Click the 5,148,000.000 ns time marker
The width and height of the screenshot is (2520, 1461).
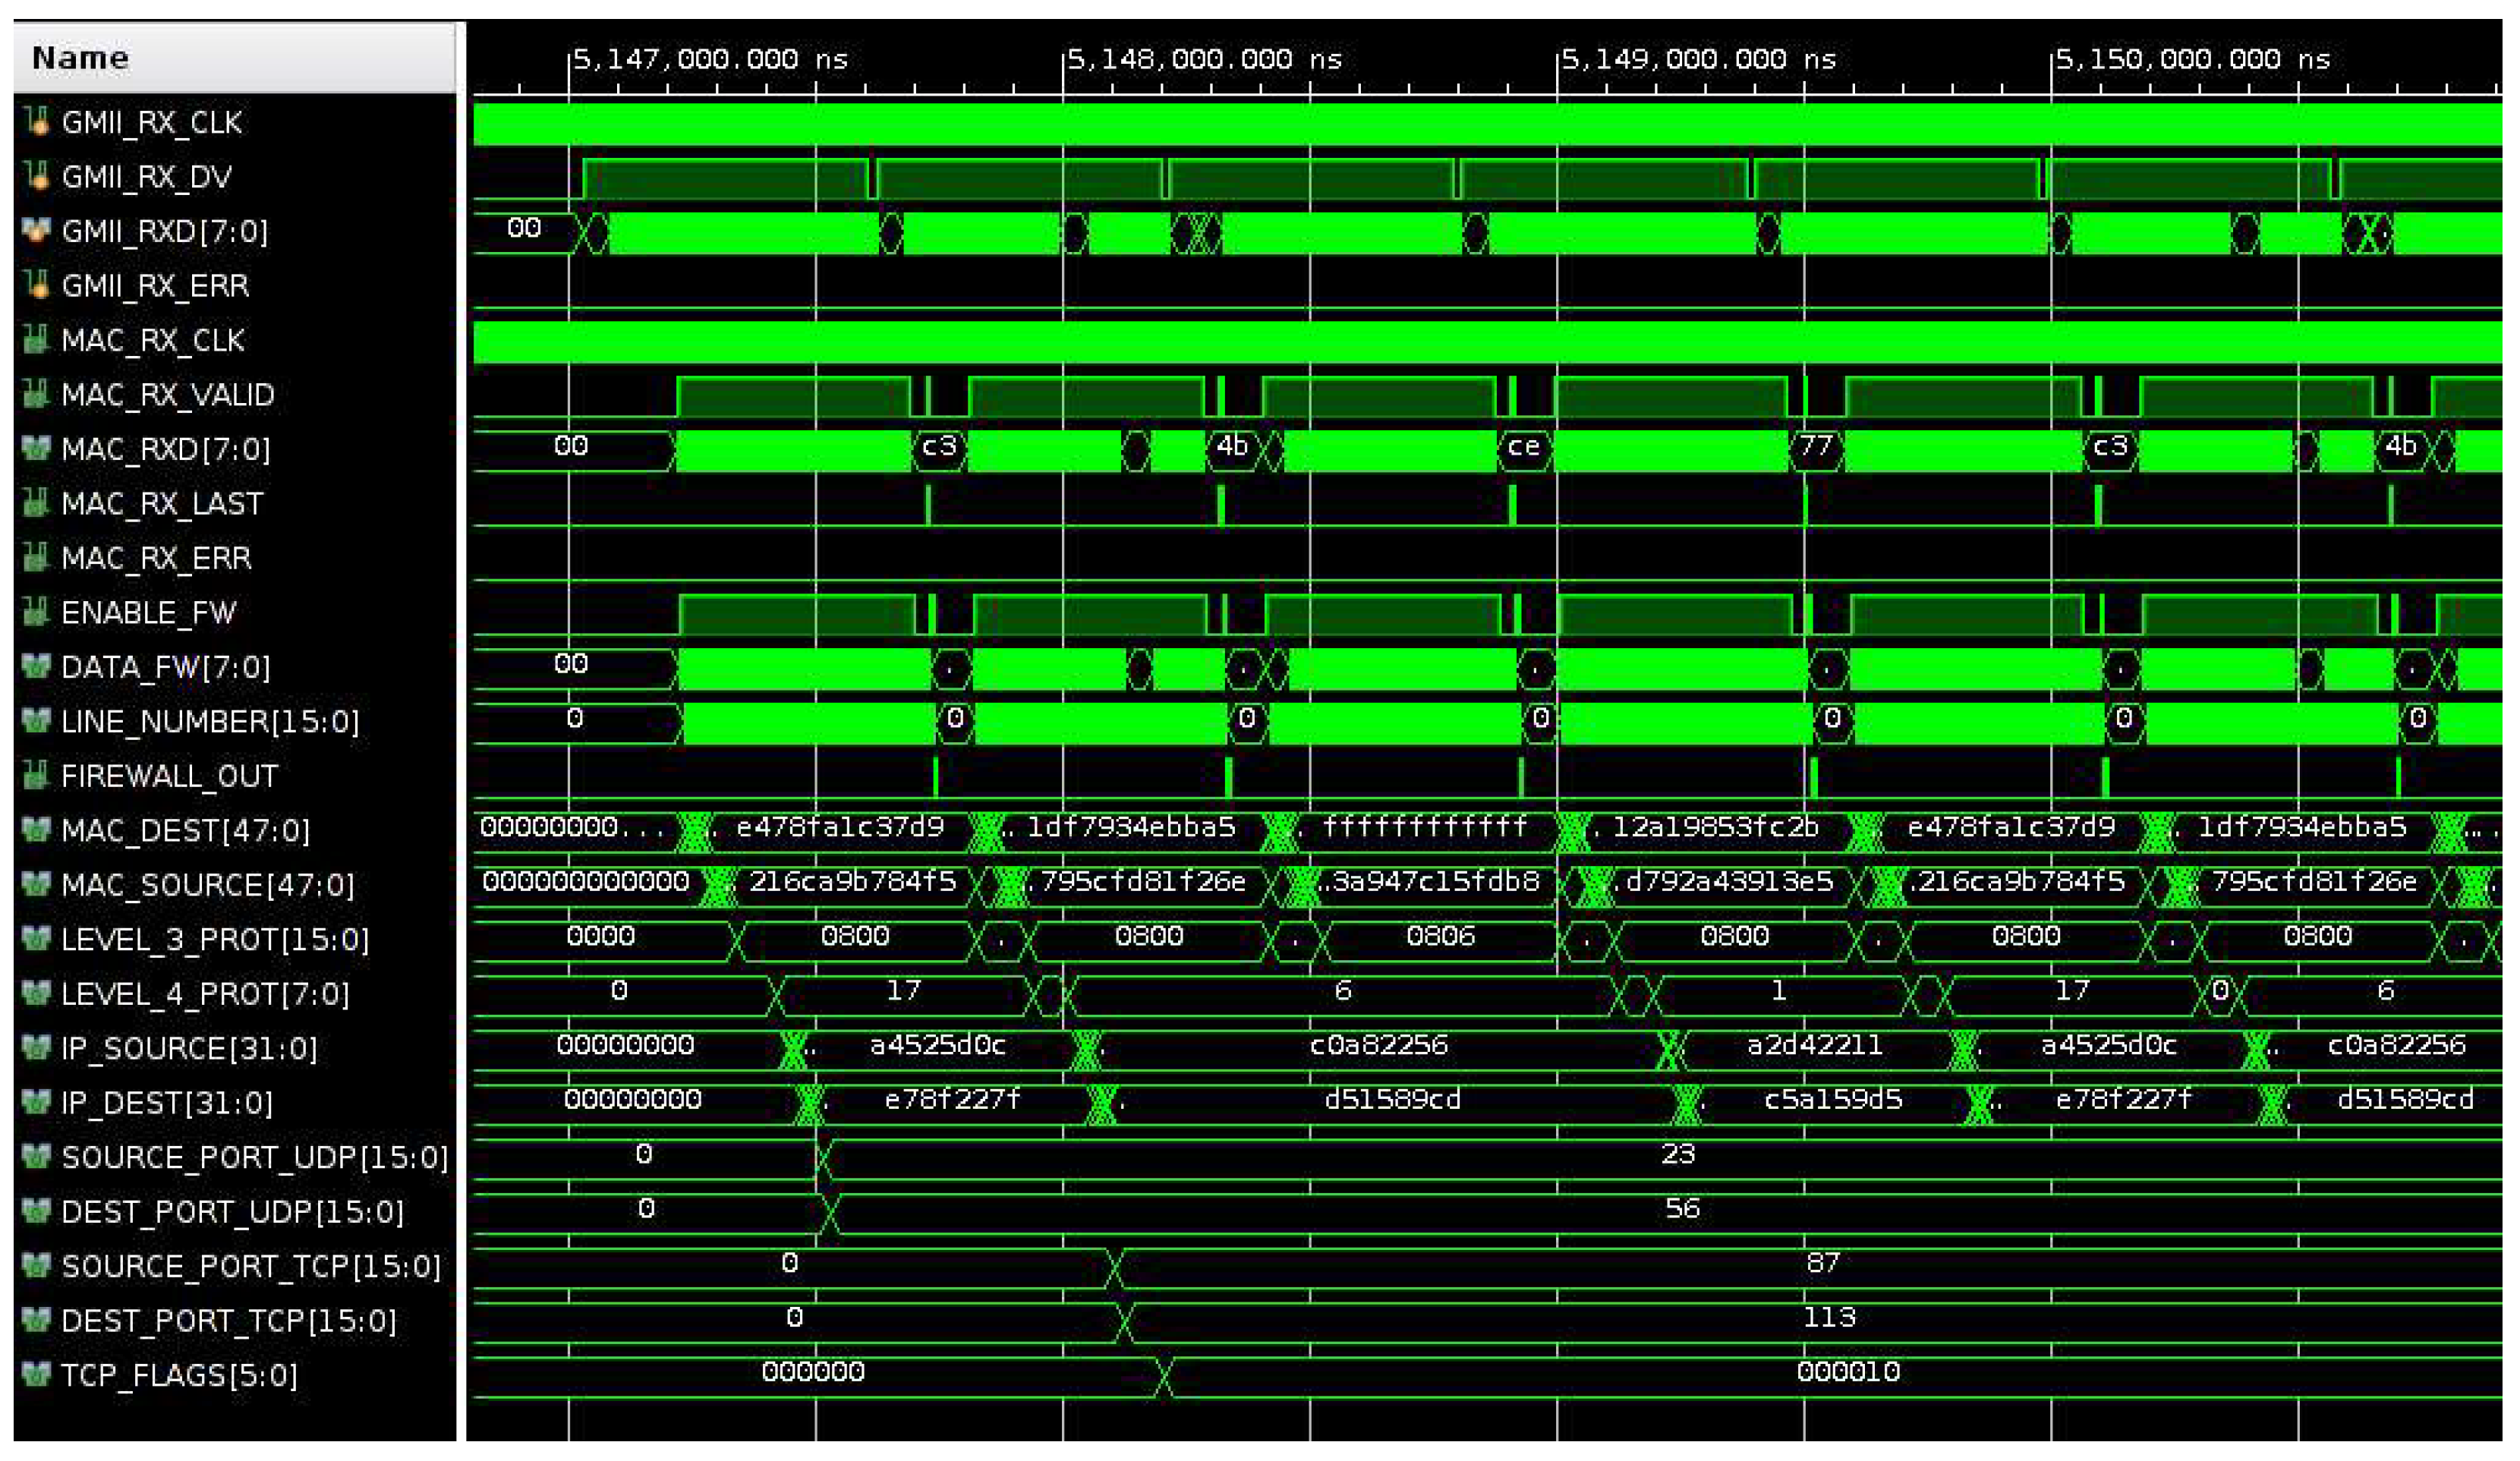pyautogui.click(x=1204, y=60)
